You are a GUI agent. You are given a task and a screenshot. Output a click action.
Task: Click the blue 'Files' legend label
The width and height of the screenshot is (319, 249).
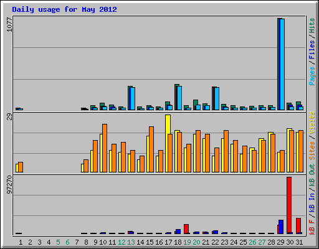(312, 50)
